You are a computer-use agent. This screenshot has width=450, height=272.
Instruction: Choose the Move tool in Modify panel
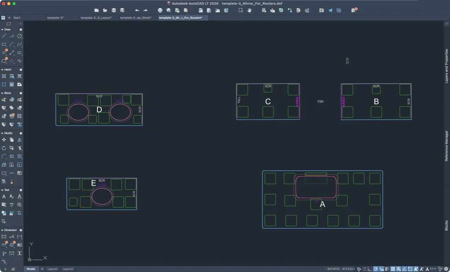(4, 140)
